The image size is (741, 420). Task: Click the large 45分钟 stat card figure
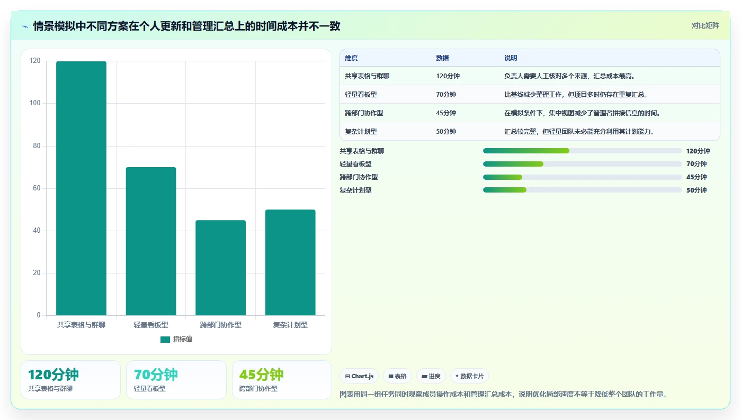262,375
